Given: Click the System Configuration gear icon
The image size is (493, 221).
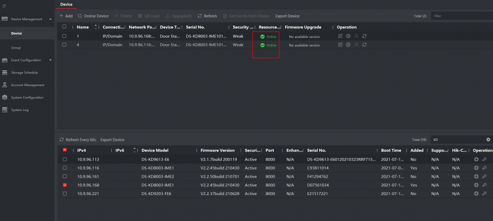Looking at the screenshot, I should pos(5,98).
